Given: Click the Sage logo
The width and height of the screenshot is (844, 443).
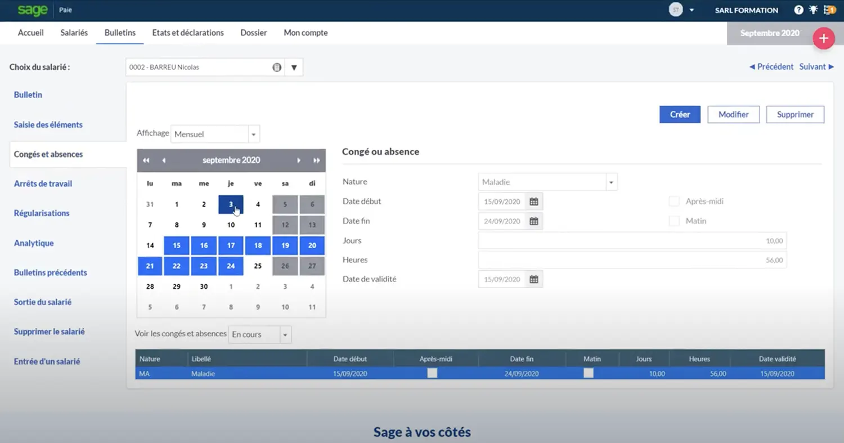Looking at the screenshot, I should tap(32, 10).
